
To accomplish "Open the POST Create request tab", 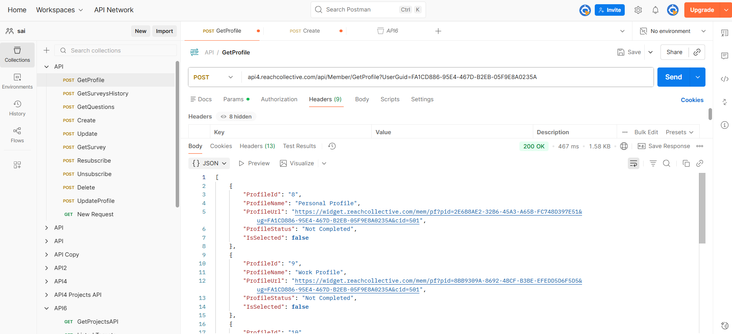I will (305, 31).
